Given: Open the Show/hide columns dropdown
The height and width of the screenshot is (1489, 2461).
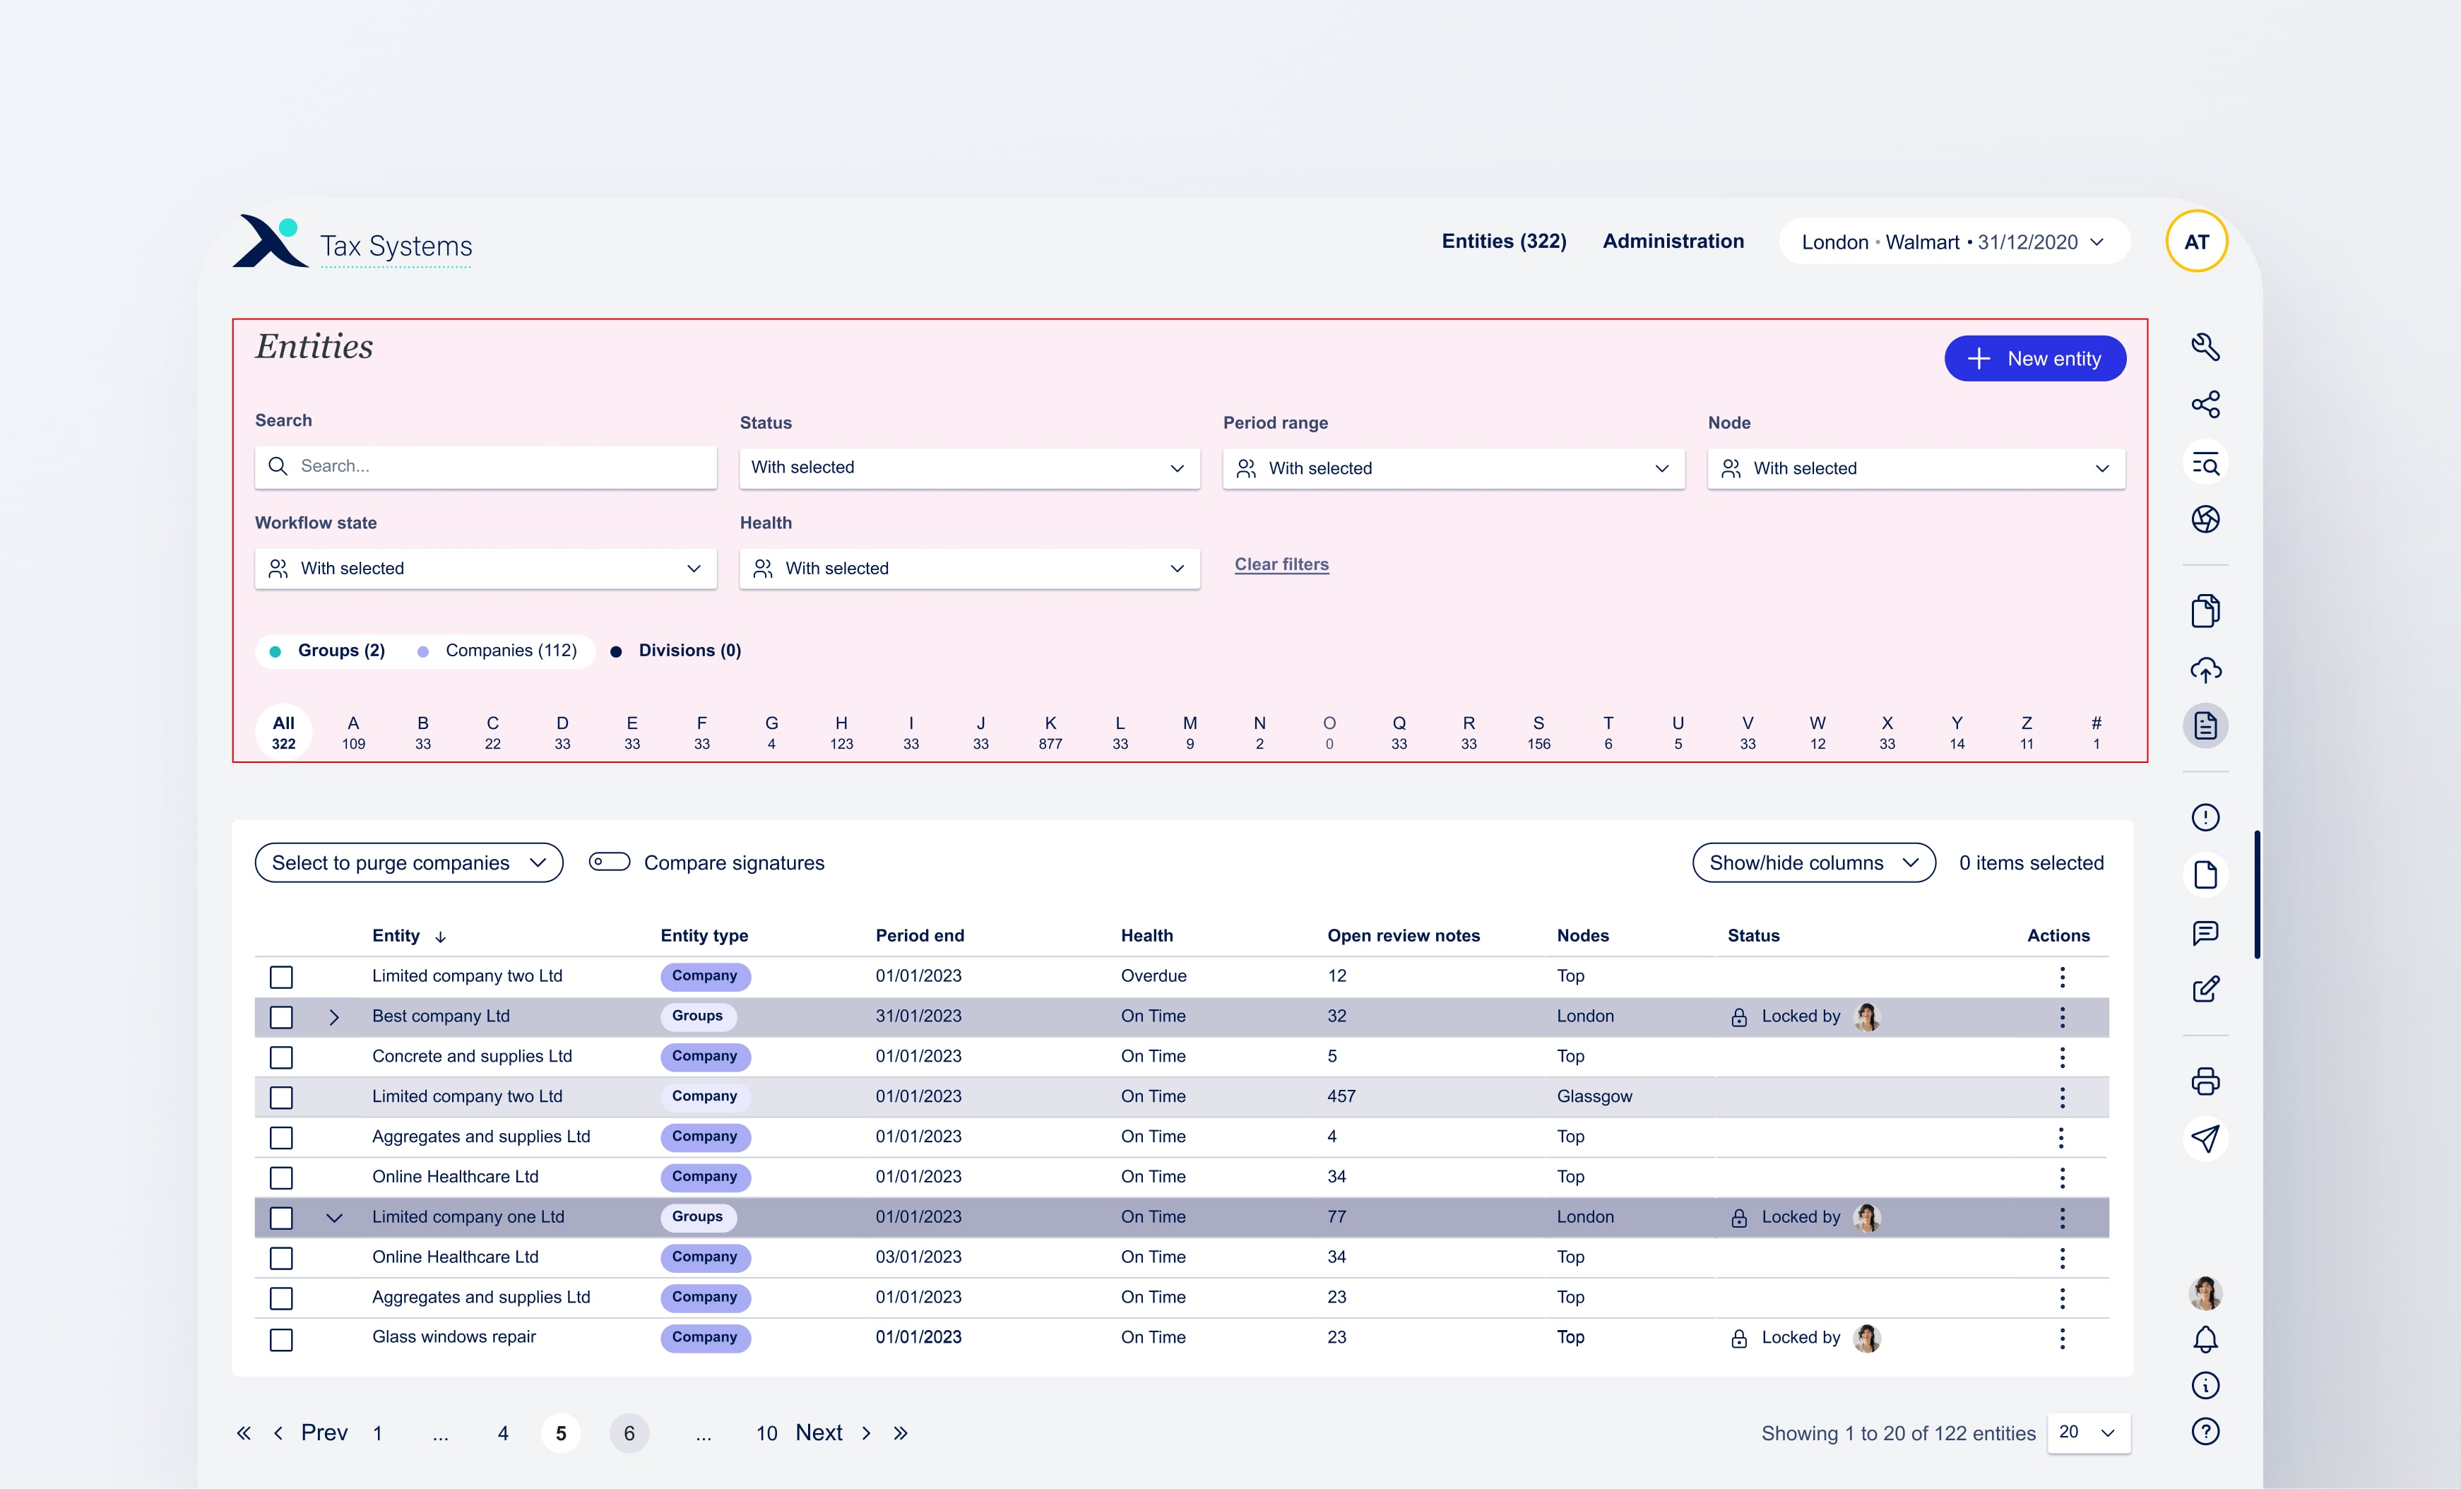Looking at the screenshot, I should tap(1813, 863).
